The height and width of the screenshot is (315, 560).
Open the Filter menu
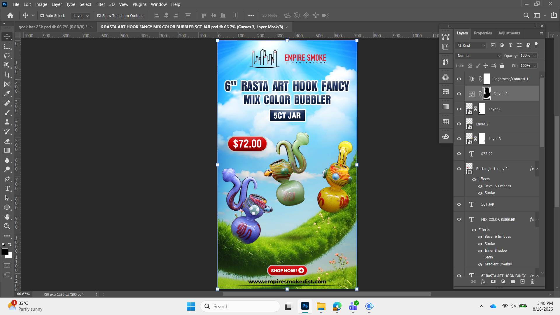point(100,4)
